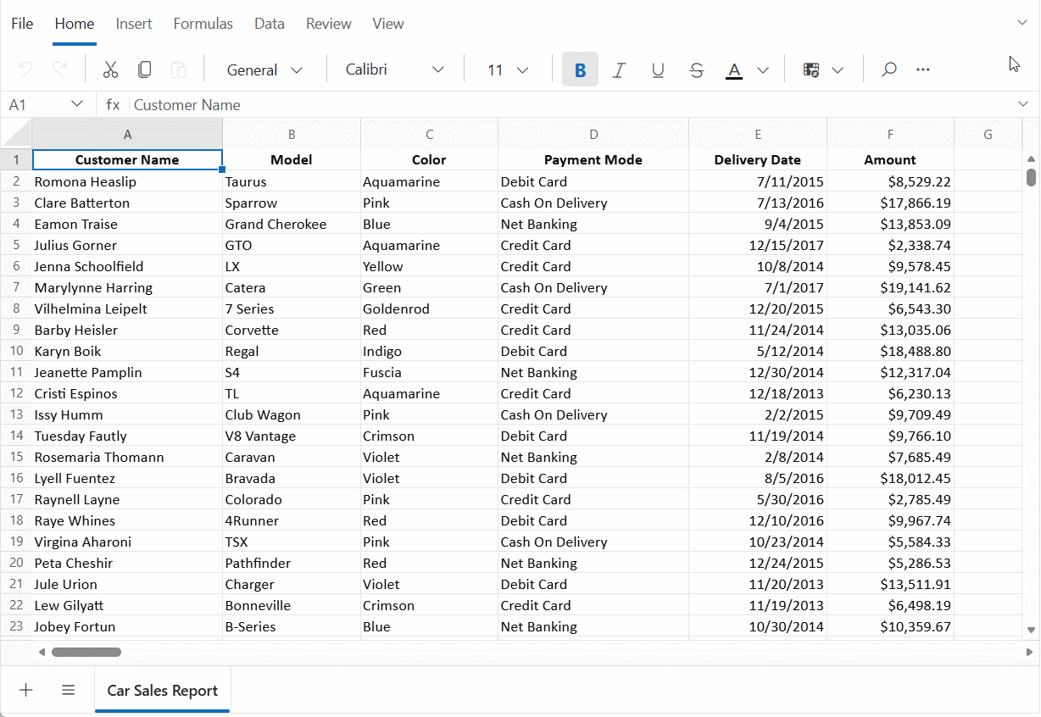Toggle Bold formatting
Viewport: 1041px width, 717px height.
(580, 69)
